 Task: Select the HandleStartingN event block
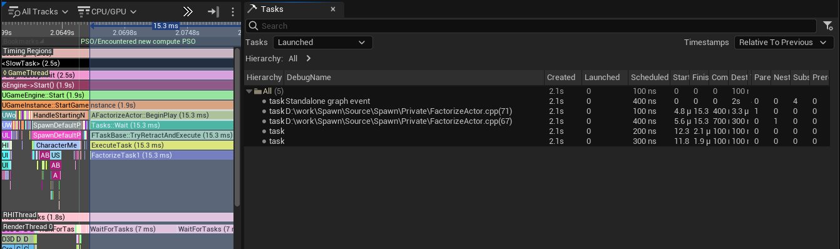point(59,115)
